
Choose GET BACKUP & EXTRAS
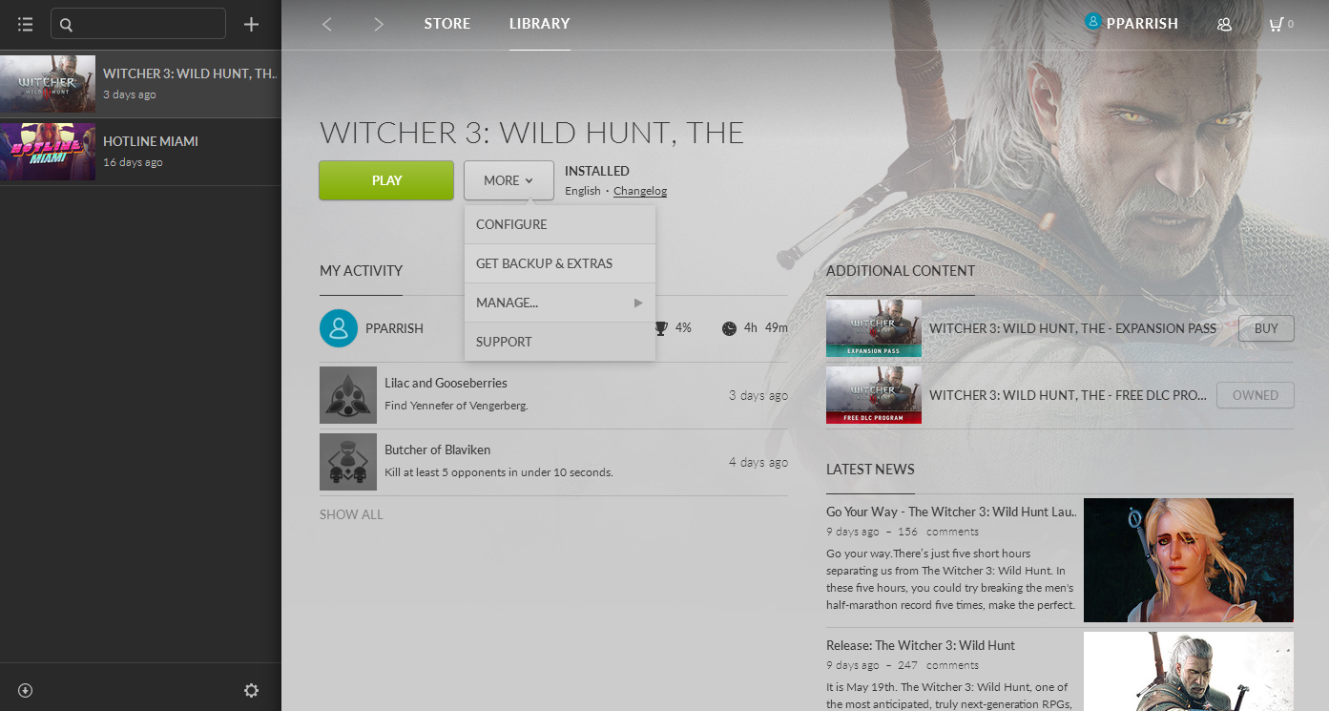tap(560, 263)
